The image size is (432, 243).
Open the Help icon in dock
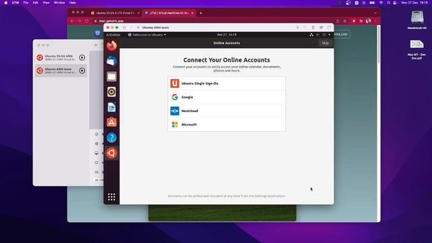click(111, 138)
